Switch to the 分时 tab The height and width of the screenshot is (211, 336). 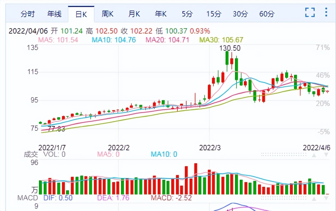[28, 14]
